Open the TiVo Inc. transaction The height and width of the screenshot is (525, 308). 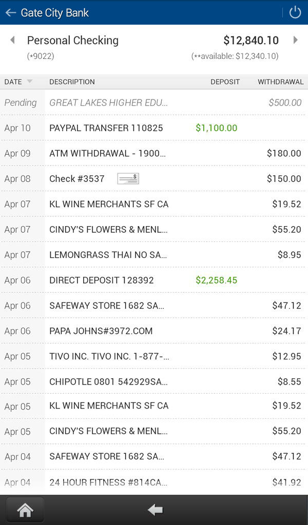point(154,356)
